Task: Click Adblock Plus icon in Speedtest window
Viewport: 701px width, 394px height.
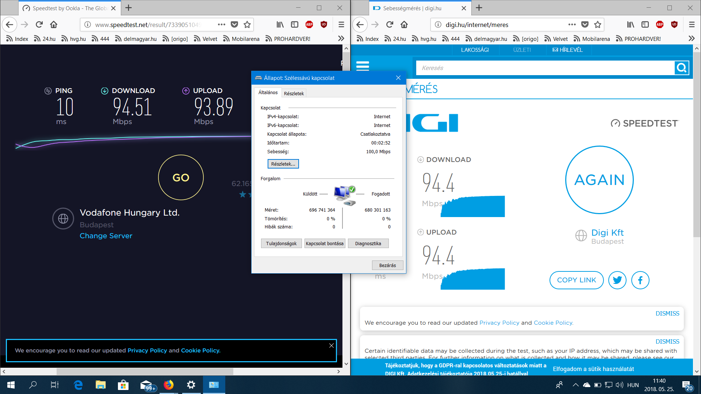Action: click(x=309, y=24)
